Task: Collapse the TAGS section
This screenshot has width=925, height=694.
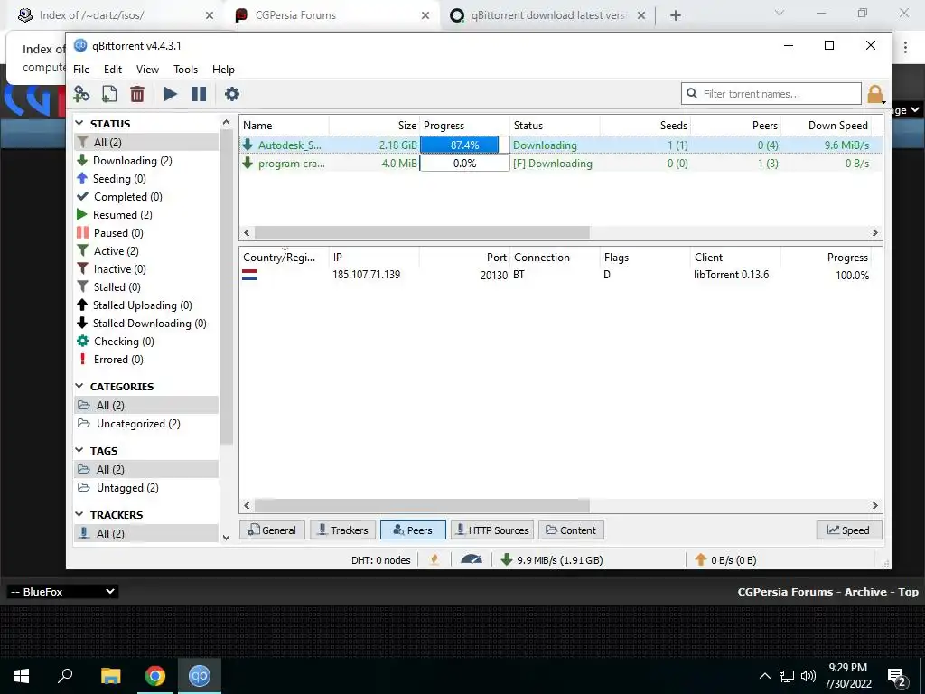Action: click(79, 450)
